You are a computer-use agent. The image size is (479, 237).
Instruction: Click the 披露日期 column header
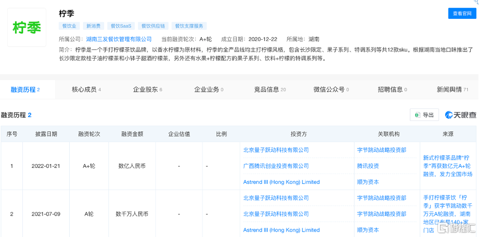pyautogui.click(x=46, y=134)
